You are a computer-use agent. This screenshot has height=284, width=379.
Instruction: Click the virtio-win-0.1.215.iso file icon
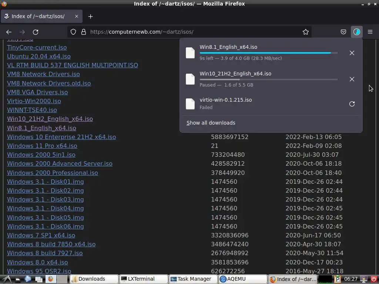point(190,104)
